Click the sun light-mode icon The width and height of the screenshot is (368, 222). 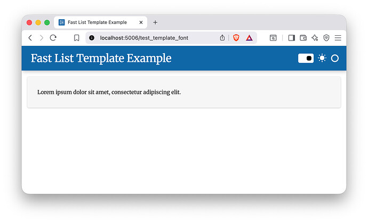pyautogui.click(x=322, y=58)
